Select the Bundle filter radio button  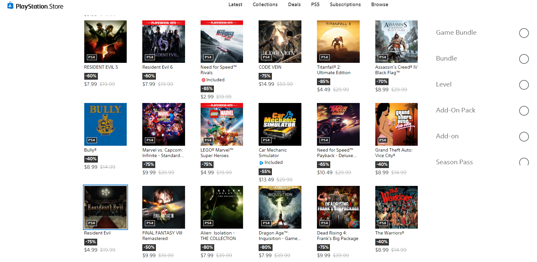pos(524,59)
